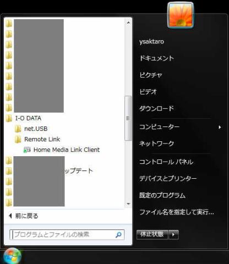This screenshot has height=264, width=229.
Task: Open ビデオ library
Action: point(148,91)
